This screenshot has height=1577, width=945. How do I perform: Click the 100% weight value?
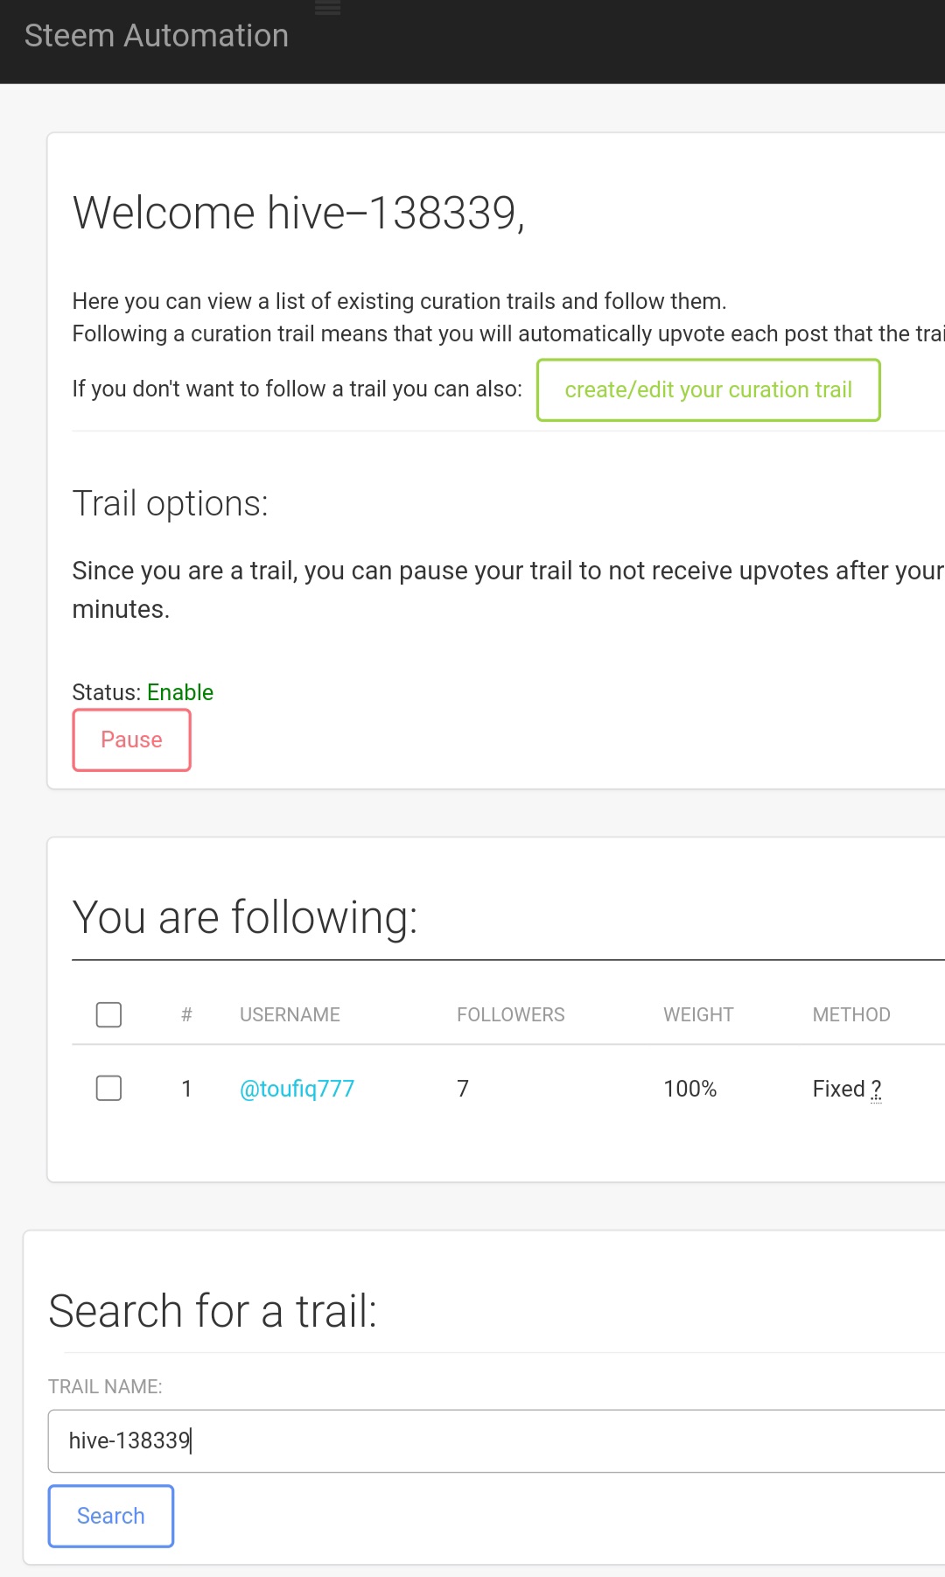pyautogui.click(x=689, y=1089)
